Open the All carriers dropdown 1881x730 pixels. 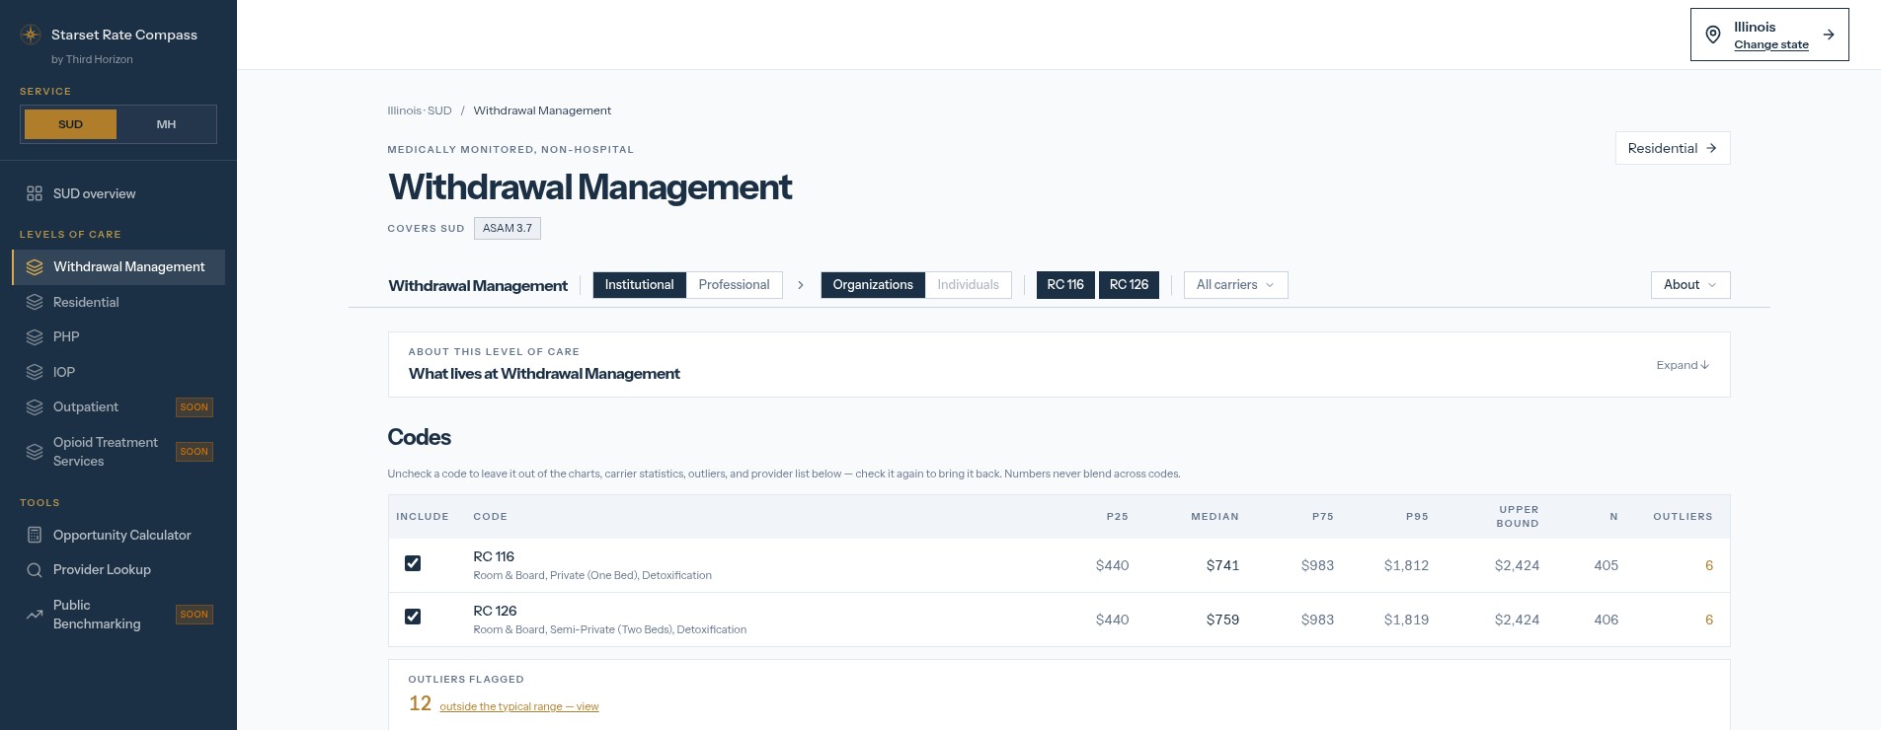(x=1235, y=285)
